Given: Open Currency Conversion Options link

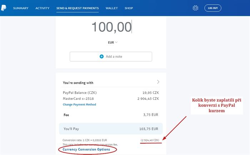Looking at the screenshot, I should [86, 149].
